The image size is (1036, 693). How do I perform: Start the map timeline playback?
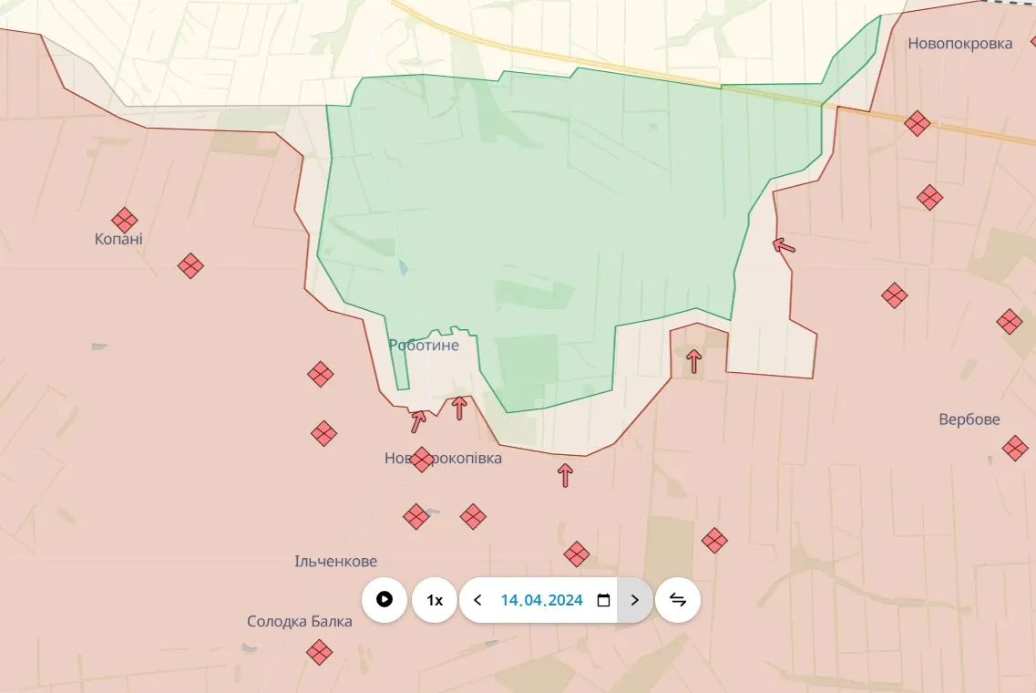pyautogui.click(x=385, y=600)
